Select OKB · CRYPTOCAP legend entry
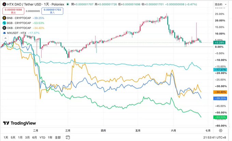232x141 pixels. click(19, 28)
